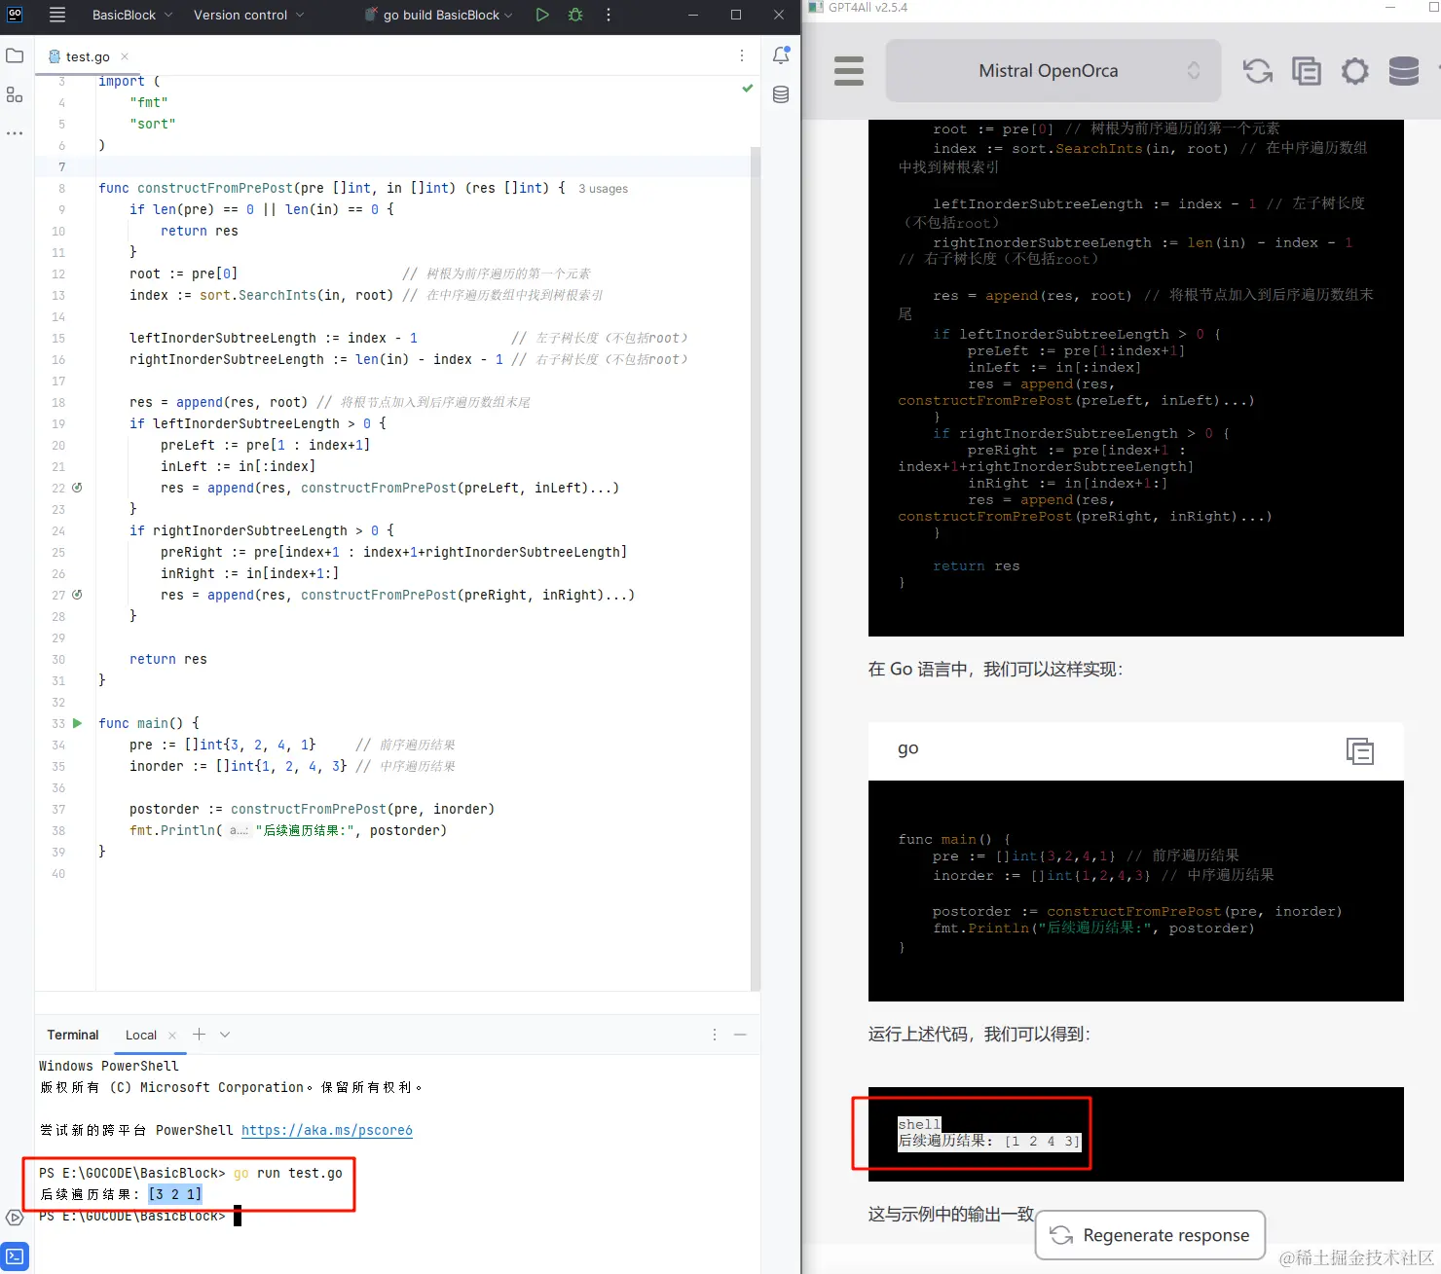Click the 'shell' label in GPT4All output block

point(919,1124)
